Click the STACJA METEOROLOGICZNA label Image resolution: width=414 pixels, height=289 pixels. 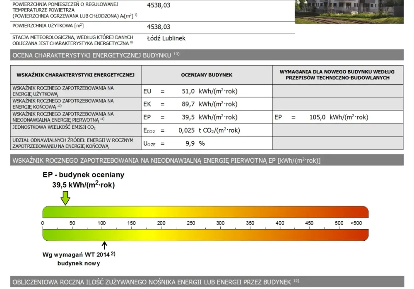(x=73, y=40)
